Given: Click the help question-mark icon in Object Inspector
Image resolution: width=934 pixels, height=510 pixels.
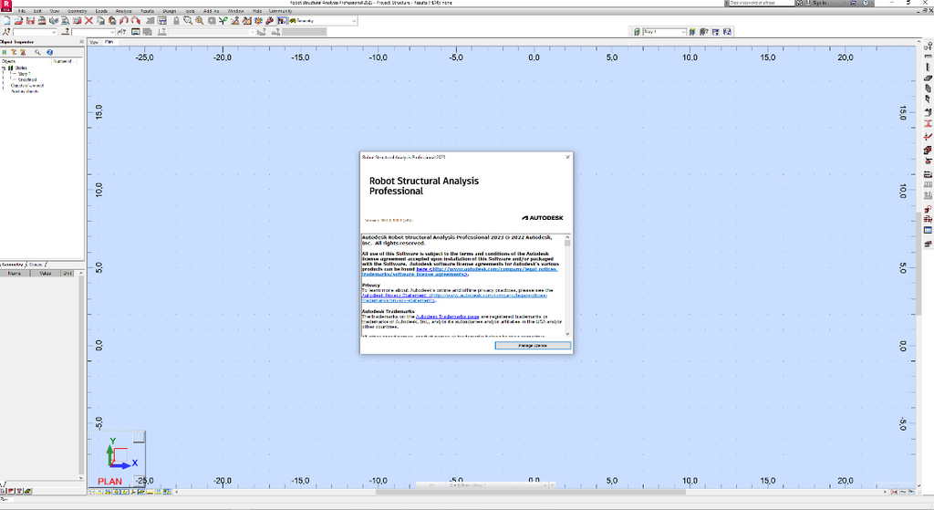Looking at the screenshot, I should (x=49, y=52).
